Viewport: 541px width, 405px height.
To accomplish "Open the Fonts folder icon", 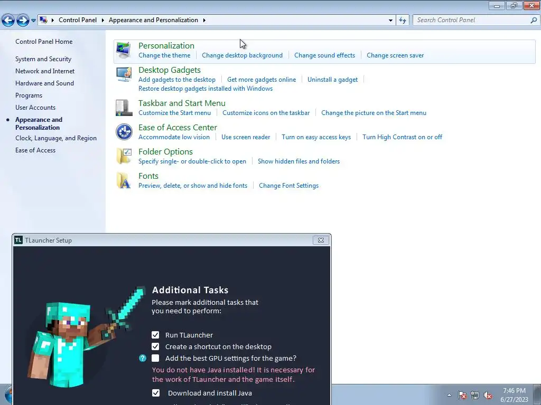I will click(x=124, y=180).
